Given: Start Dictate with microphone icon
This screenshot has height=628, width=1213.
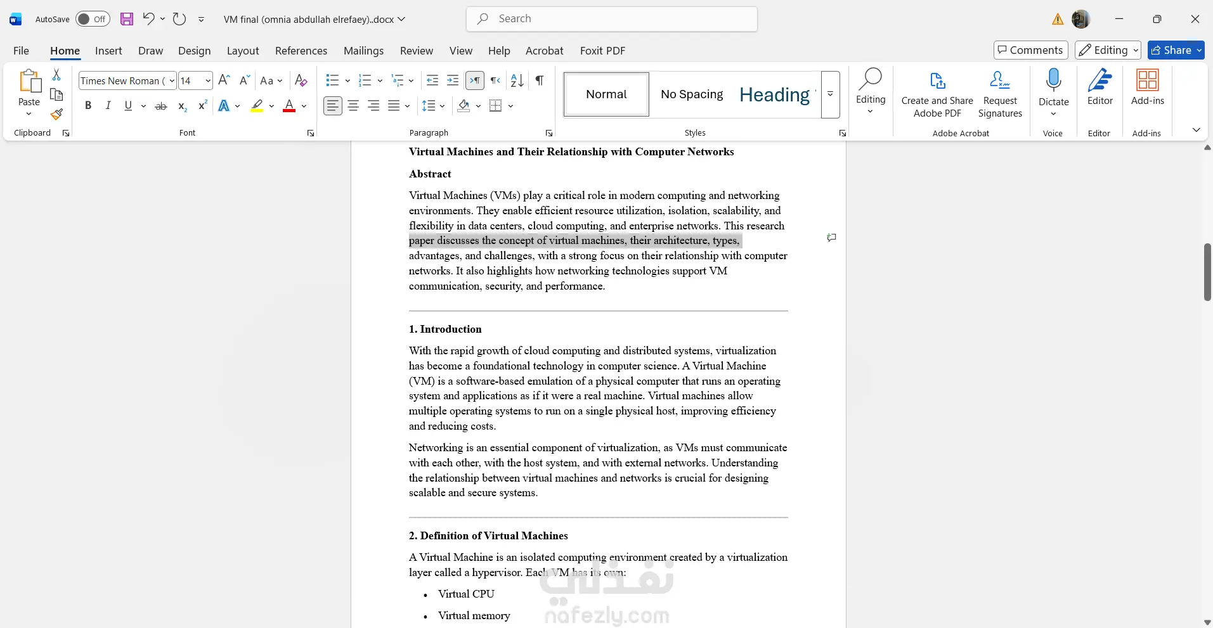Looking at the screenshot, I should click(x=1054, y=80).
